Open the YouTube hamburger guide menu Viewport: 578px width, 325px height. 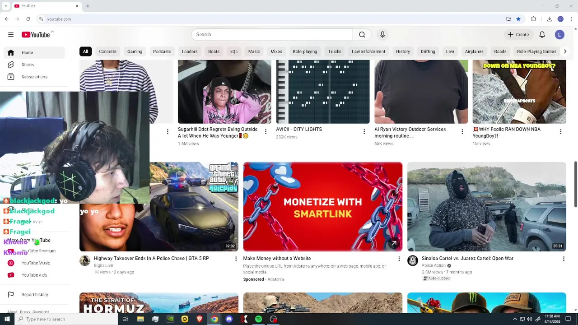point(11,35)
